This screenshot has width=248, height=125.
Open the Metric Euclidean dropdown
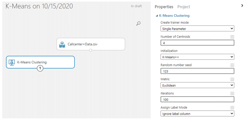pos(197,85)
